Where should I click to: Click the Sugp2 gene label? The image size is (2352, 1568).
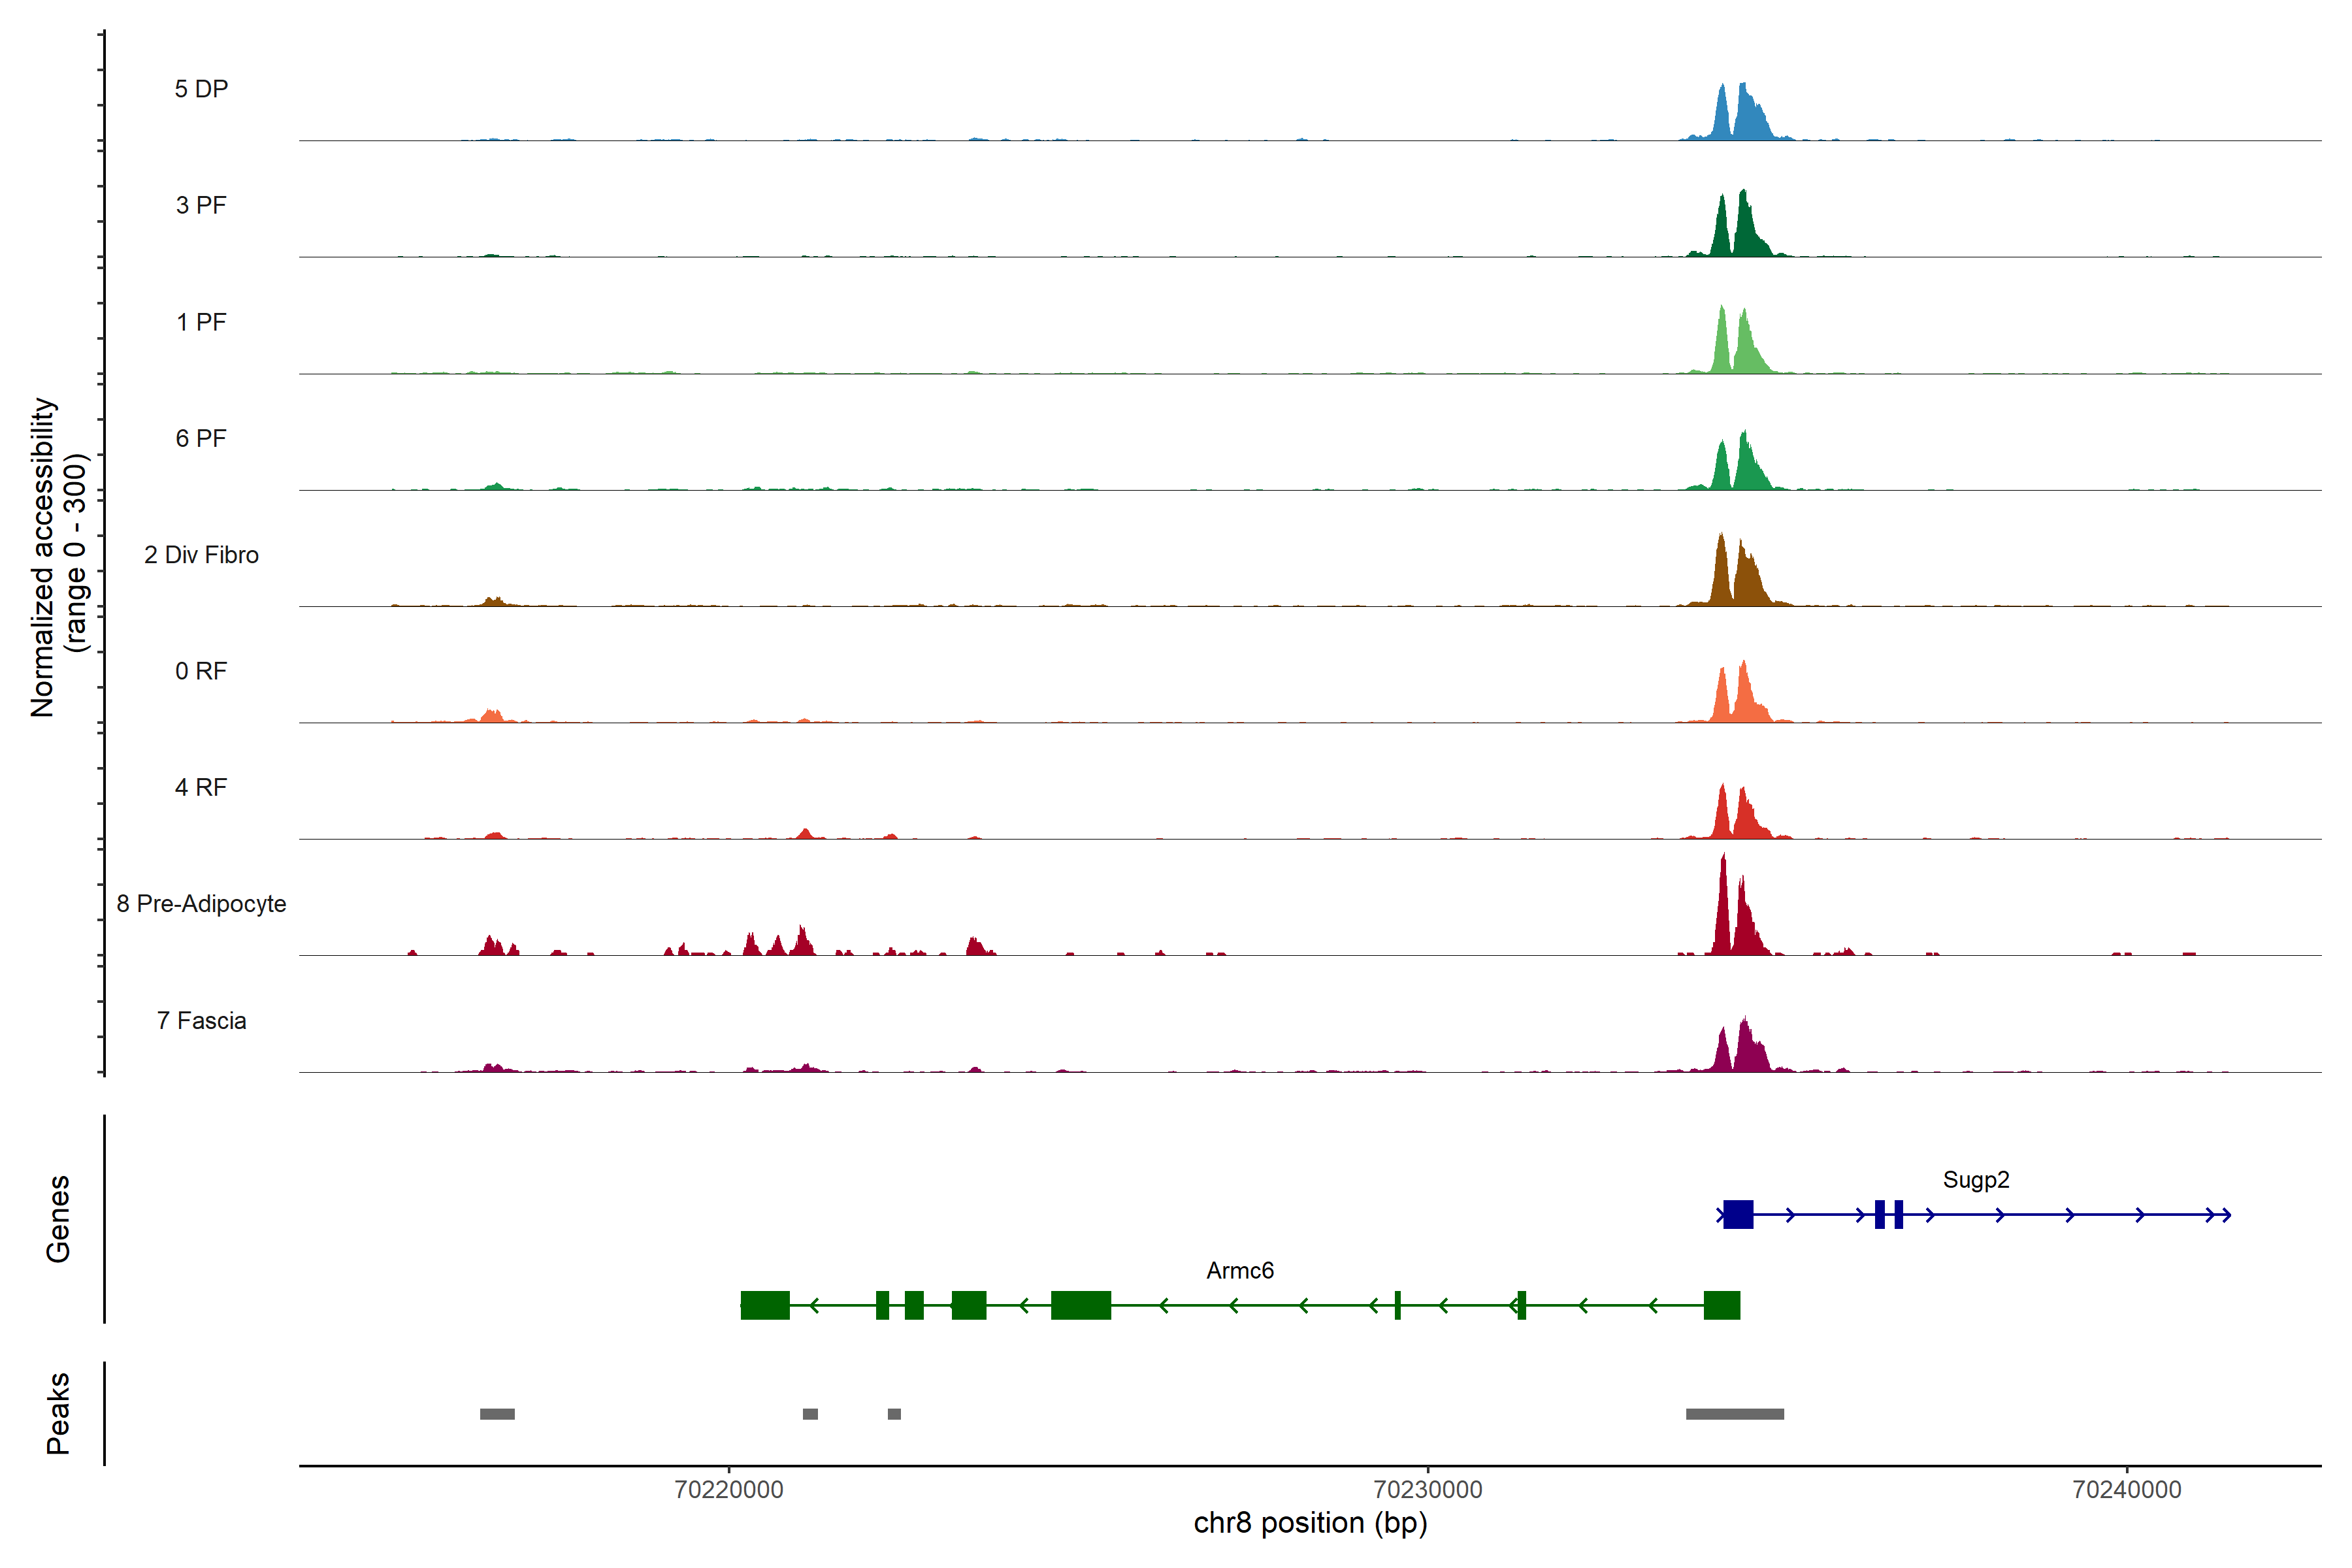[1975, 1179]
